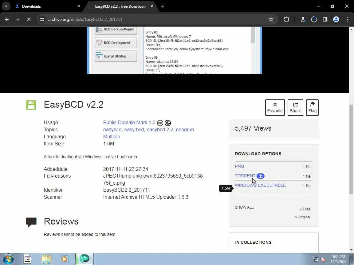Click BCD Deployment button in screenshot preview
The height and width of the screenshot is (265, 354).
[x=116, y=43]
